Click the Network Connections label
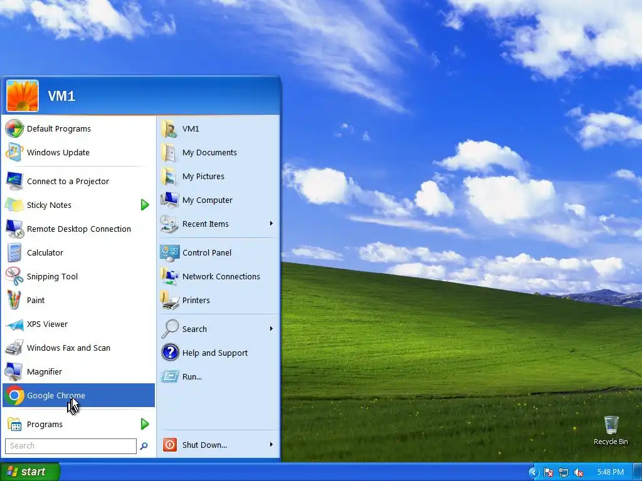Screen dimensions: 642x481 (x=221, y=276)
